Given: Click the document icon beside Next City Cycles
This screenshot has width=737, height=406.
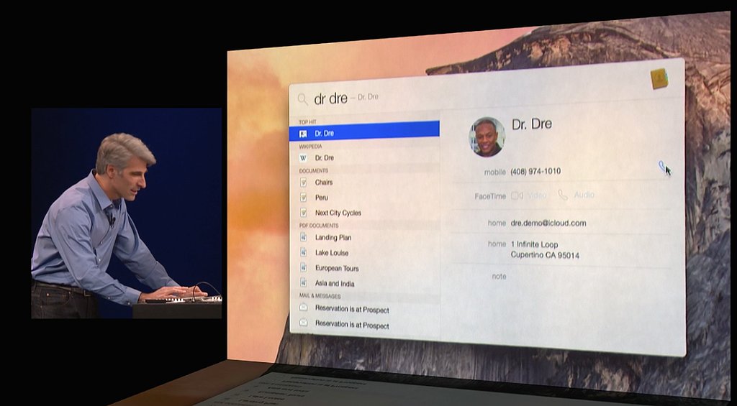Looking at the screenshot, I should pos(304,213).
